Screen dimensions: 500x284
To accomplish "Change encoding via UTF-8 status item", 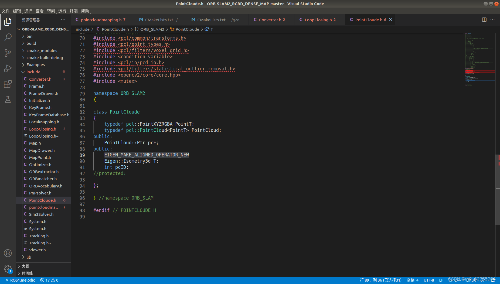I will [429, 280].
